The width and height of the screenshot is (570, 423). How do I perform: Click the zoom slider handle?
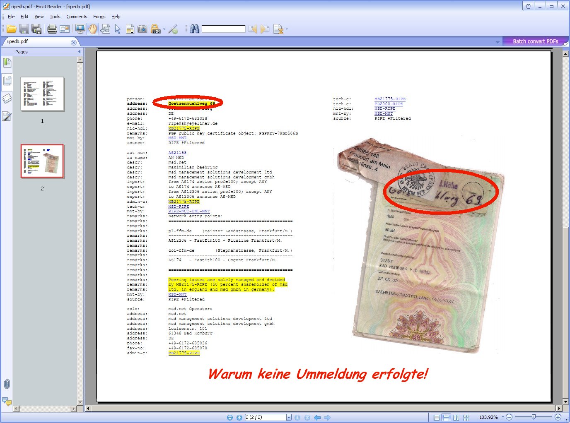click(534, 417)
